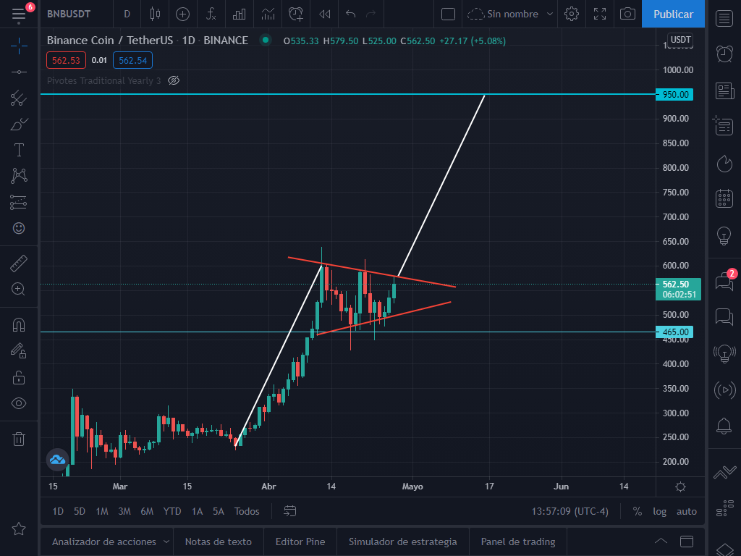Open public chats with 2 notifications

click(x=724, y=281)
